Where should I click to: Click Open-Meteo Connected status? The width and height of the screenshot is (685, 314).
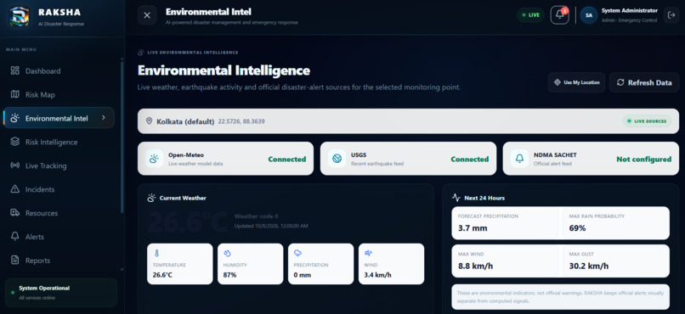coord(287,160)
